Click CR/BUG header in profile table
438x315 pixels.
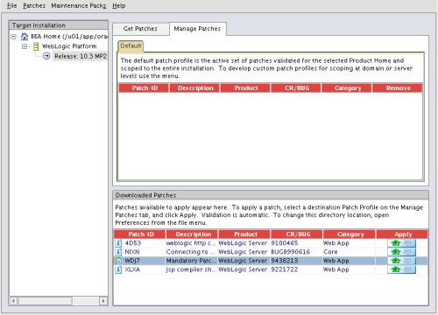click(296, 88)
